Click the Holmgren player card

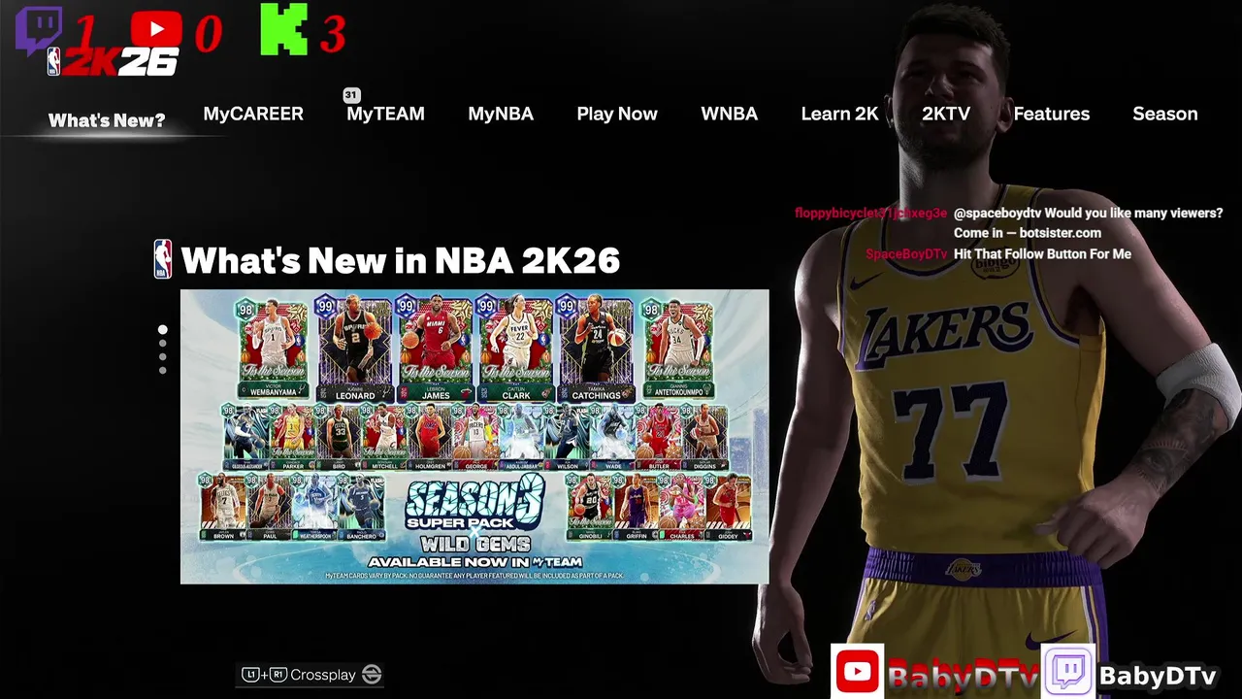tap(429, 438)
